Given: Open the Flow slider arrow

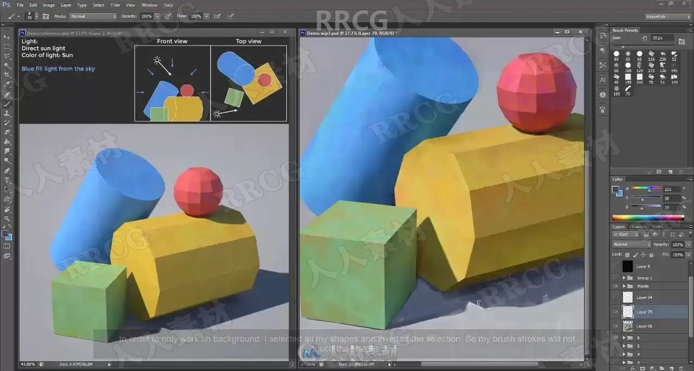Looking at the screenshot, I should pos(208,16).
